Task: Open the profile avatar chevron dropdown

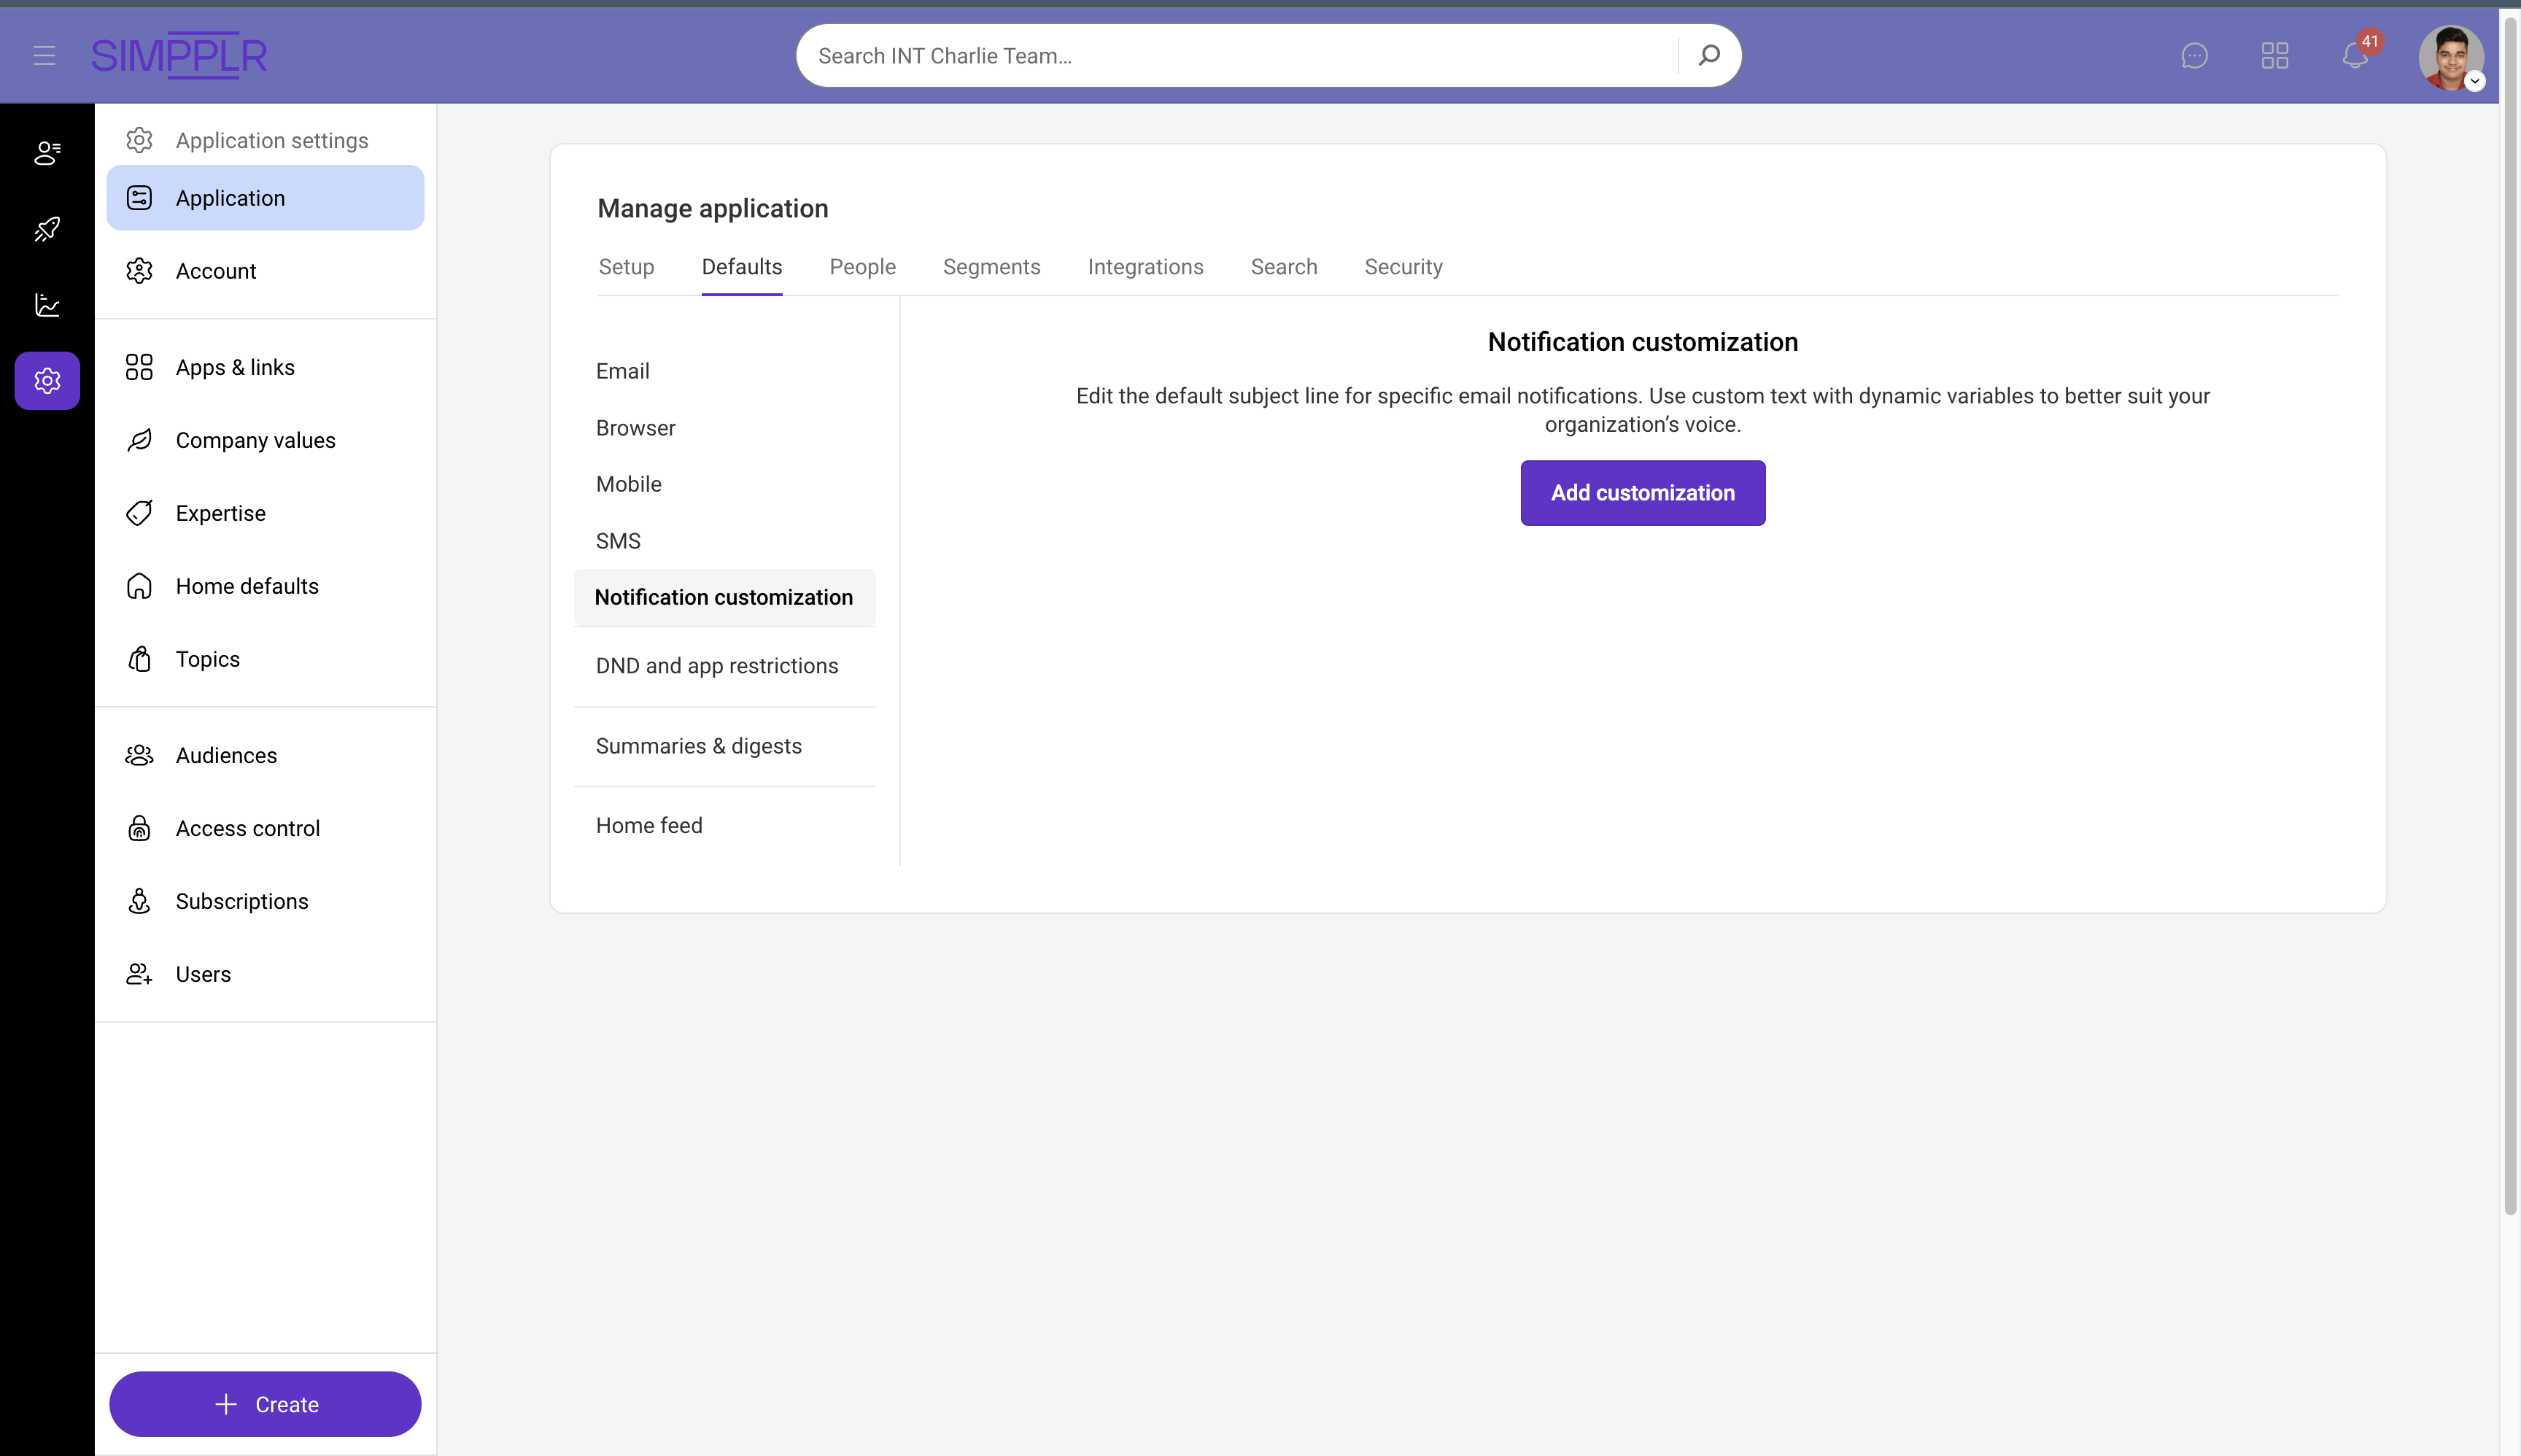Action: 2475,82
